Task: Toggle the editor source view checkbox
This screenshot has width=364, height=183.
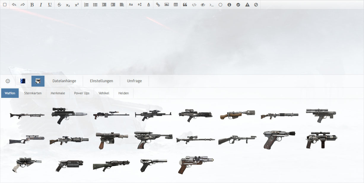Action: click(x=5, y=5)
